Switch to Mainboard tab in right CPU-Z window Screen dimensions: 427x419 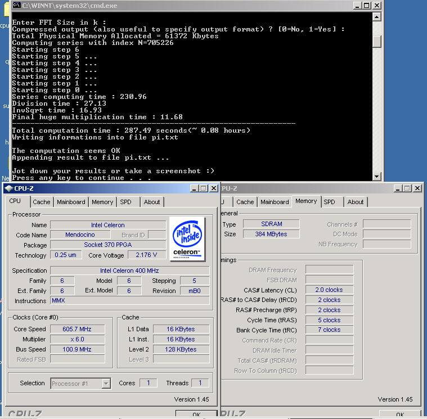click(275, 202)
